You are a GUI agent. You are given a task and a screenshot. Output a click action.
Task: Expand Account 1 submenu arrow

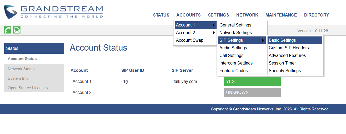tap(214, 25)
